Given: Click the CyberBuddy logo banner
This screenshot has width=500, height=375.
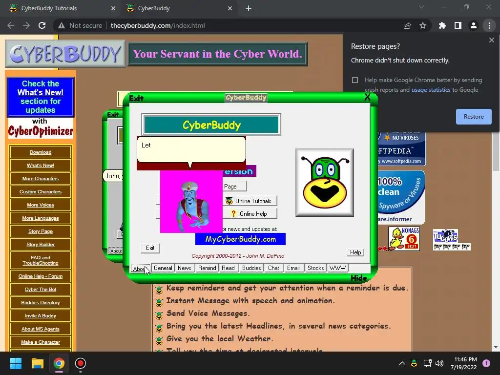Looking at the screenshot, I should tap(65, 54).
